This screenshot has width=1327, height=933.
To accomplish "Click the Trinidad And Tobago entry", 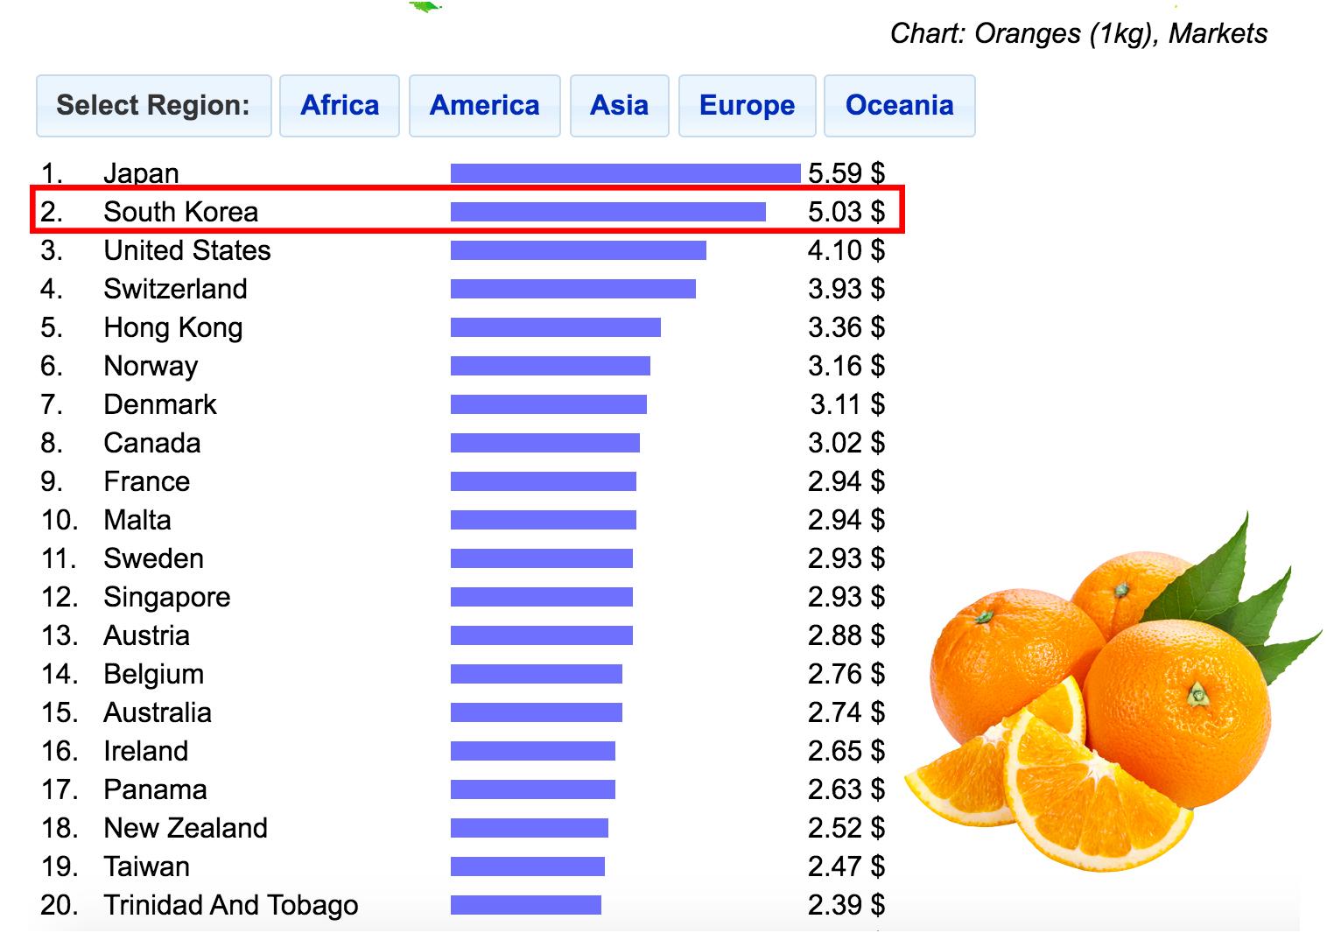I will pyautogui.click(x=230, y=905).
